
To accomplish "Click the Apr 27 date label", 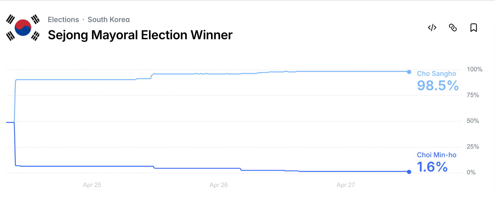I will [346, 185].
